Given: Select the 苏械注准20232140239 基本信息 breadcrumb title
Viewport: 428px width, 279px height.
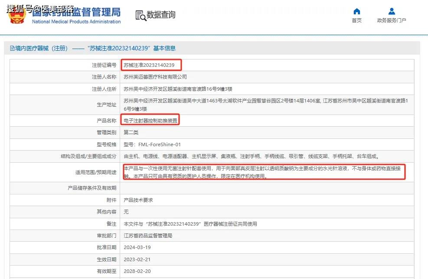Looking at the screenshot, I should point(129,48).
